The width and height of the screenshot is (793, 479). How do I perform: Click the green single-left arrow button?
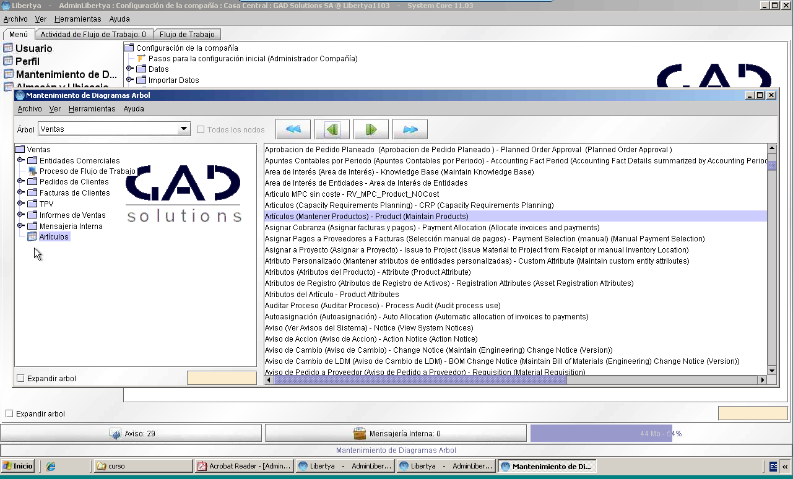coord(332,129)
